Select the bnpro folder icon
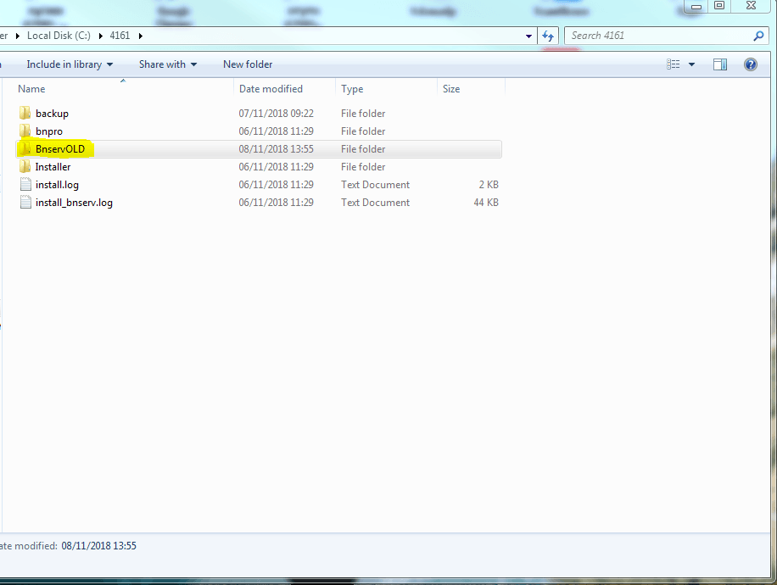The width and height of the screenshot is (777, 585). pos(25,131)
